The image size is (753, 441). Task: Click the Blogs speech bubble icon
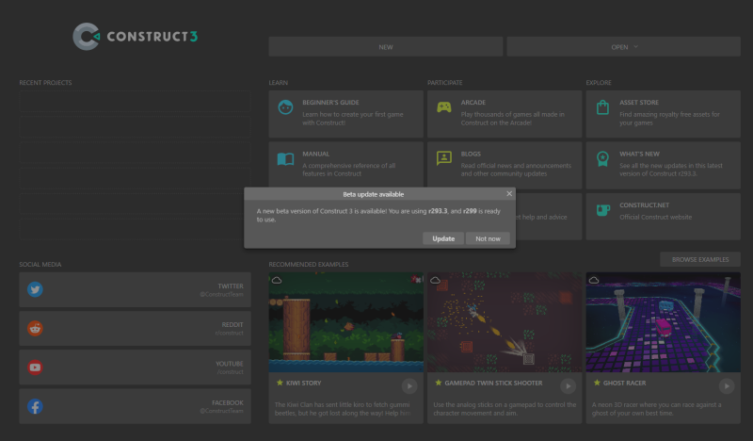point(443,158)
